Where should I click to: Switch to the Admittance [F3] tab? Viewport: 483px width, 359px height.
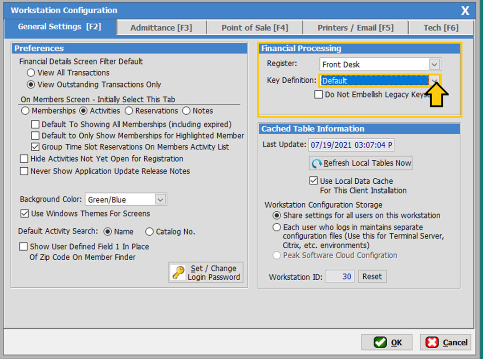click(161, 28)
